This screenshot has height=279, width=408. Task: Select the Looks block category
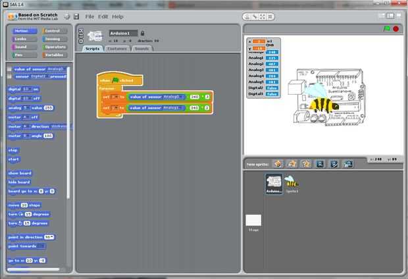click(24, 39)
